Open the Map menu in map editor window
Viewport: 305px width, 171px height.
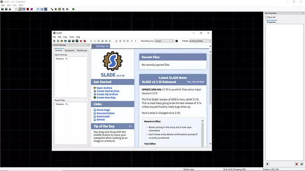click(x=3, y=5)
